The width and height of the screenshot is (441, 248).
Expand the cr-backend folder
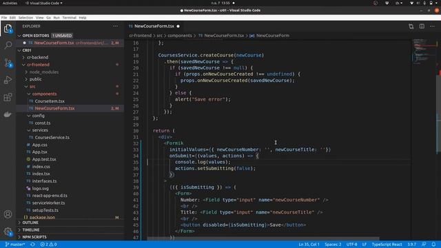37,57
